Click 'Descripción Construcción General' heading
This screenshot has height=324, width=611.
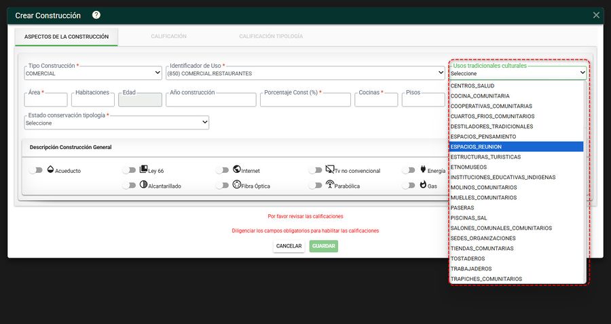pos(71,147)
